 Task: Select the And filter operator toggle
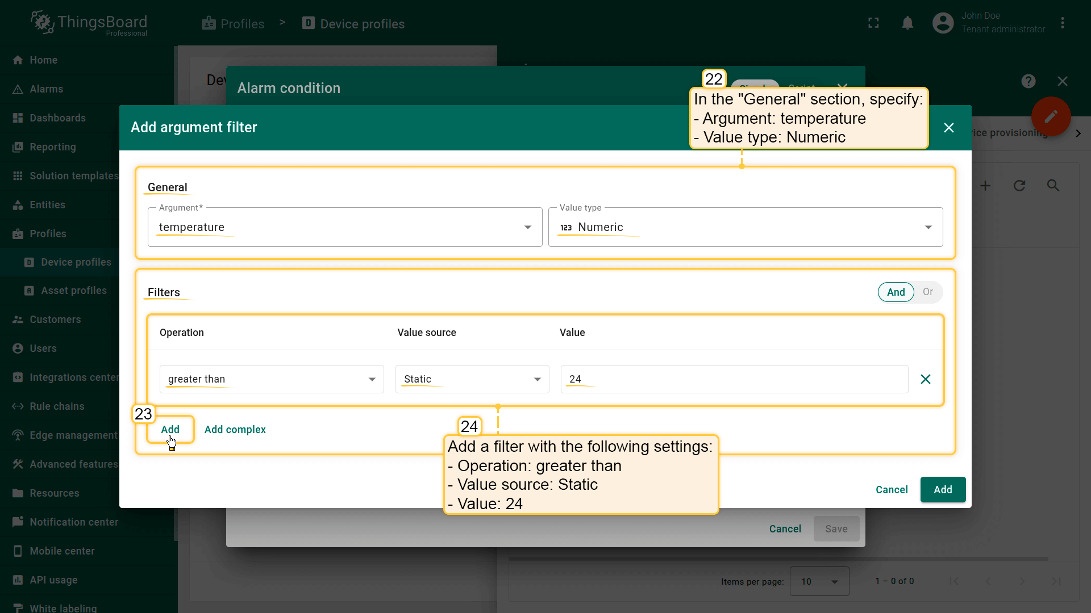point(896,292)
